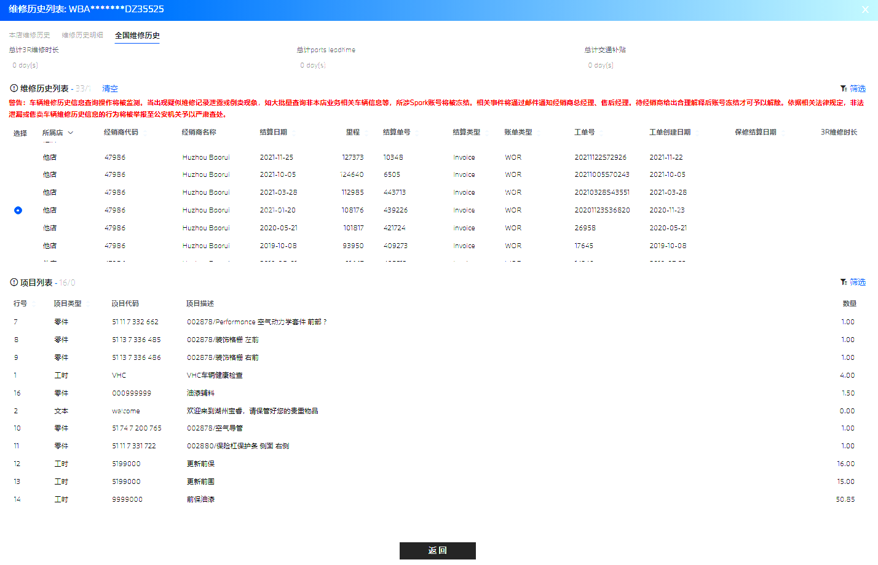878x565 pixels.
Task: Switch to the 本店维修历史 tab
Action: point(30,35)
